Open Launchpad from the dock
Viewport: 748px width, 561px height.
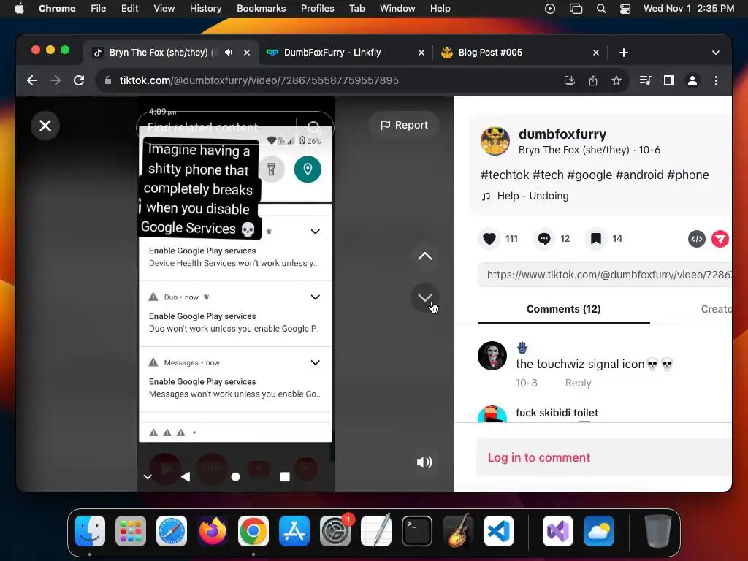131,531
